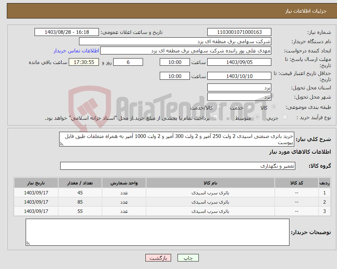Click the announcement date field 1403/08/28 - 16:18

[x=67, y=32]
